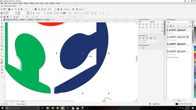
Task: Toggle single line view in Font Playground
Action: tap(168, 26)
